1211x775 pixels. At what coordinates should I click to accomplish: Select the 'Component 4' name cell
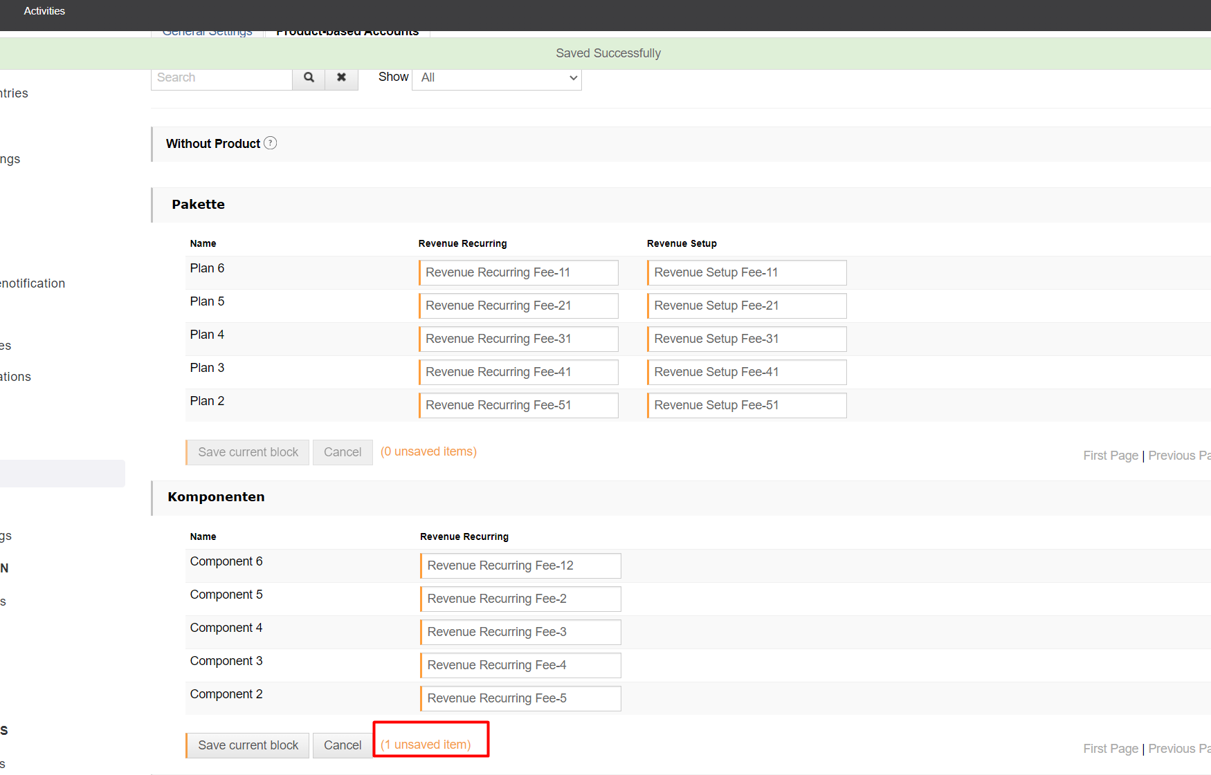pos(226,628)
